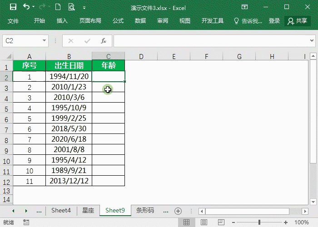Click the zoom out minus button

click(x=234, y=222)
